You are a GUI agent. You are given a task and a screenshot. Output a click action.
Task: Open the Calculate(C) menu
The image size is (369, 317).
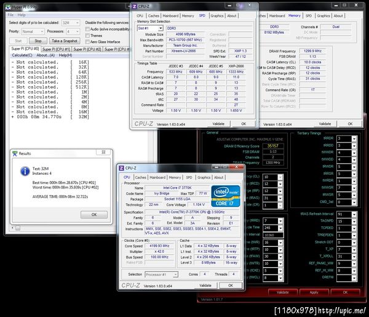tap(22, 55)
